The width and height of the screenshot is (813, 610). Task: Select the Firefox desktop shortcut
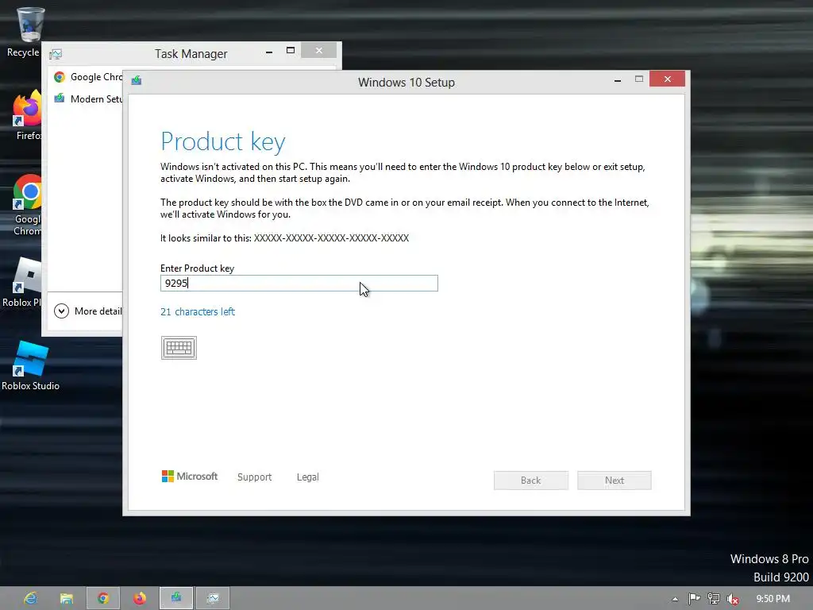coord(26,115)
